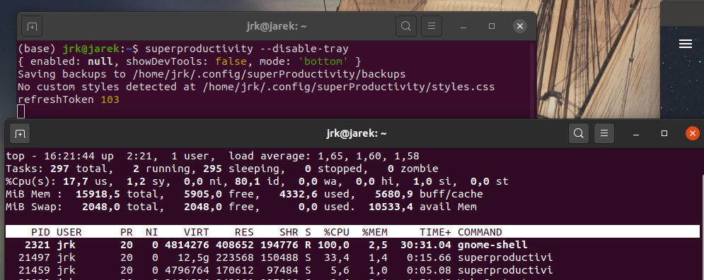Image resolution: width=704 pixels, height=280 pixels.
Task: Maximize the superproductivity terminal window
Action: pyautogui.click(x=492, y=26)
